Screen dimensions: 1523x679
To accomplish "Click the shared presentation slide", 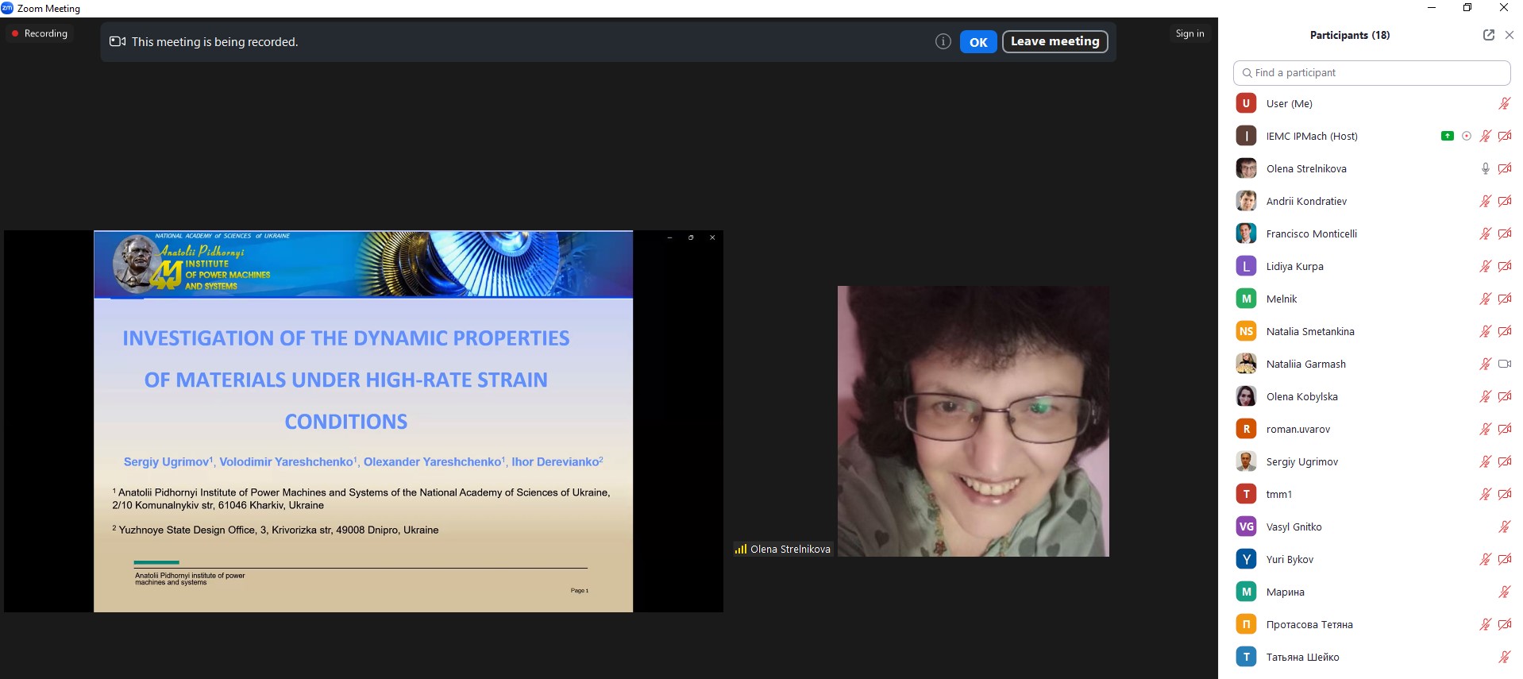I will click(363, 421).
